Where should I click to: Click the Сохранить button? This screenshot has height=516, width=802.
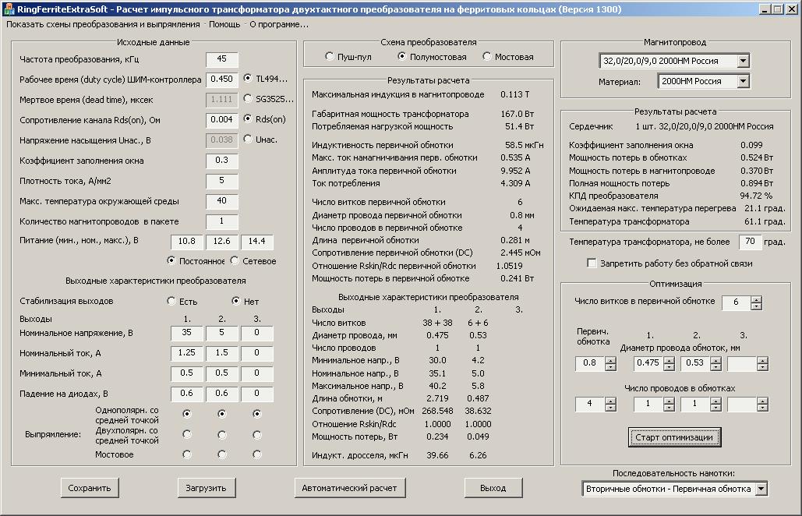pos(90,488)
